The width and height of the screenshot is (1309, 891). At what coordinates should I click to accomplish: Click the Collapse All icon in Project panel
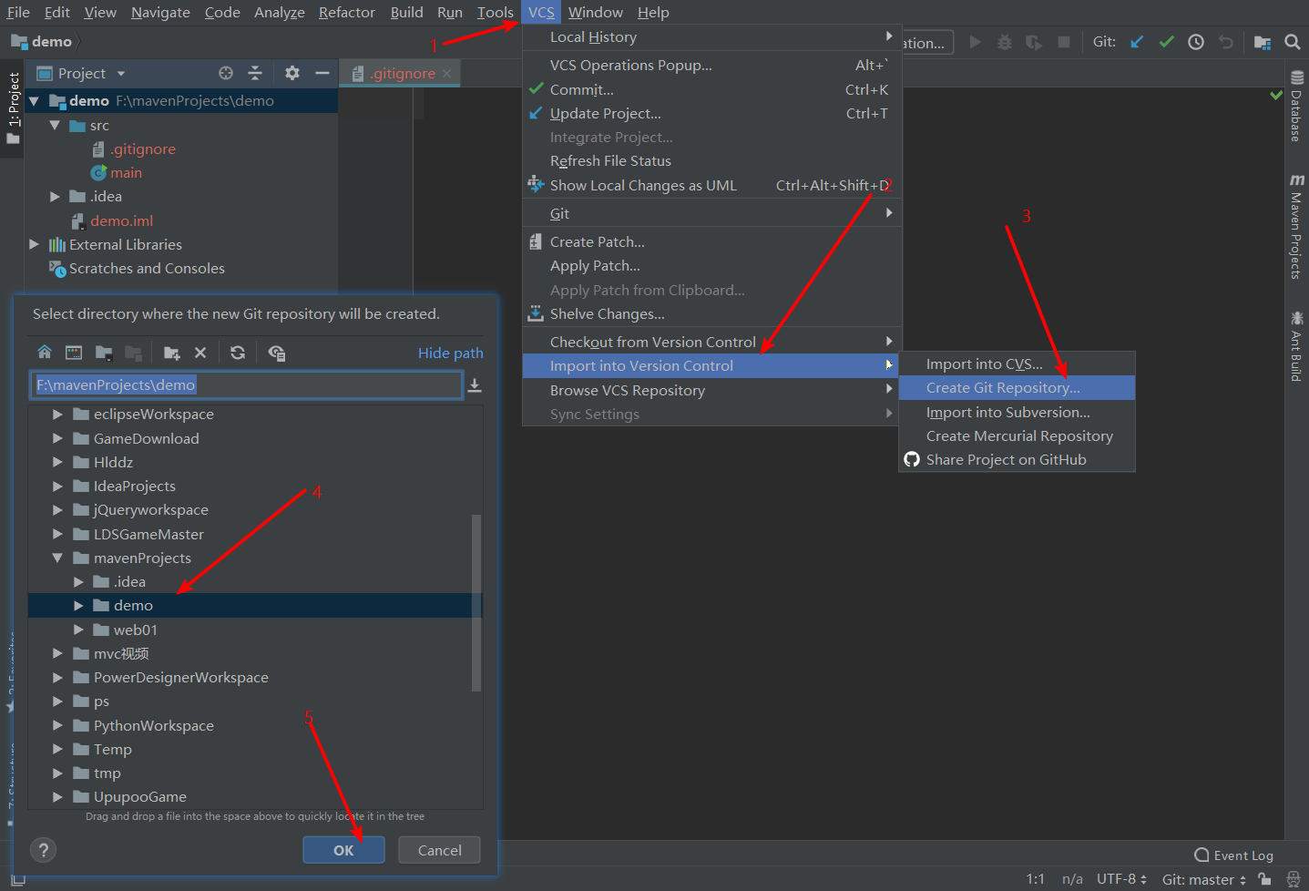click(x=255, y=73)
